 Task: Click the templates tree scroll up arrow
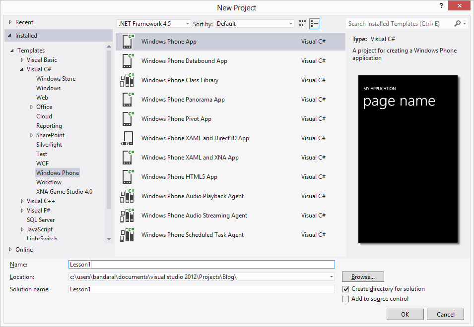[x=109, y=46]
